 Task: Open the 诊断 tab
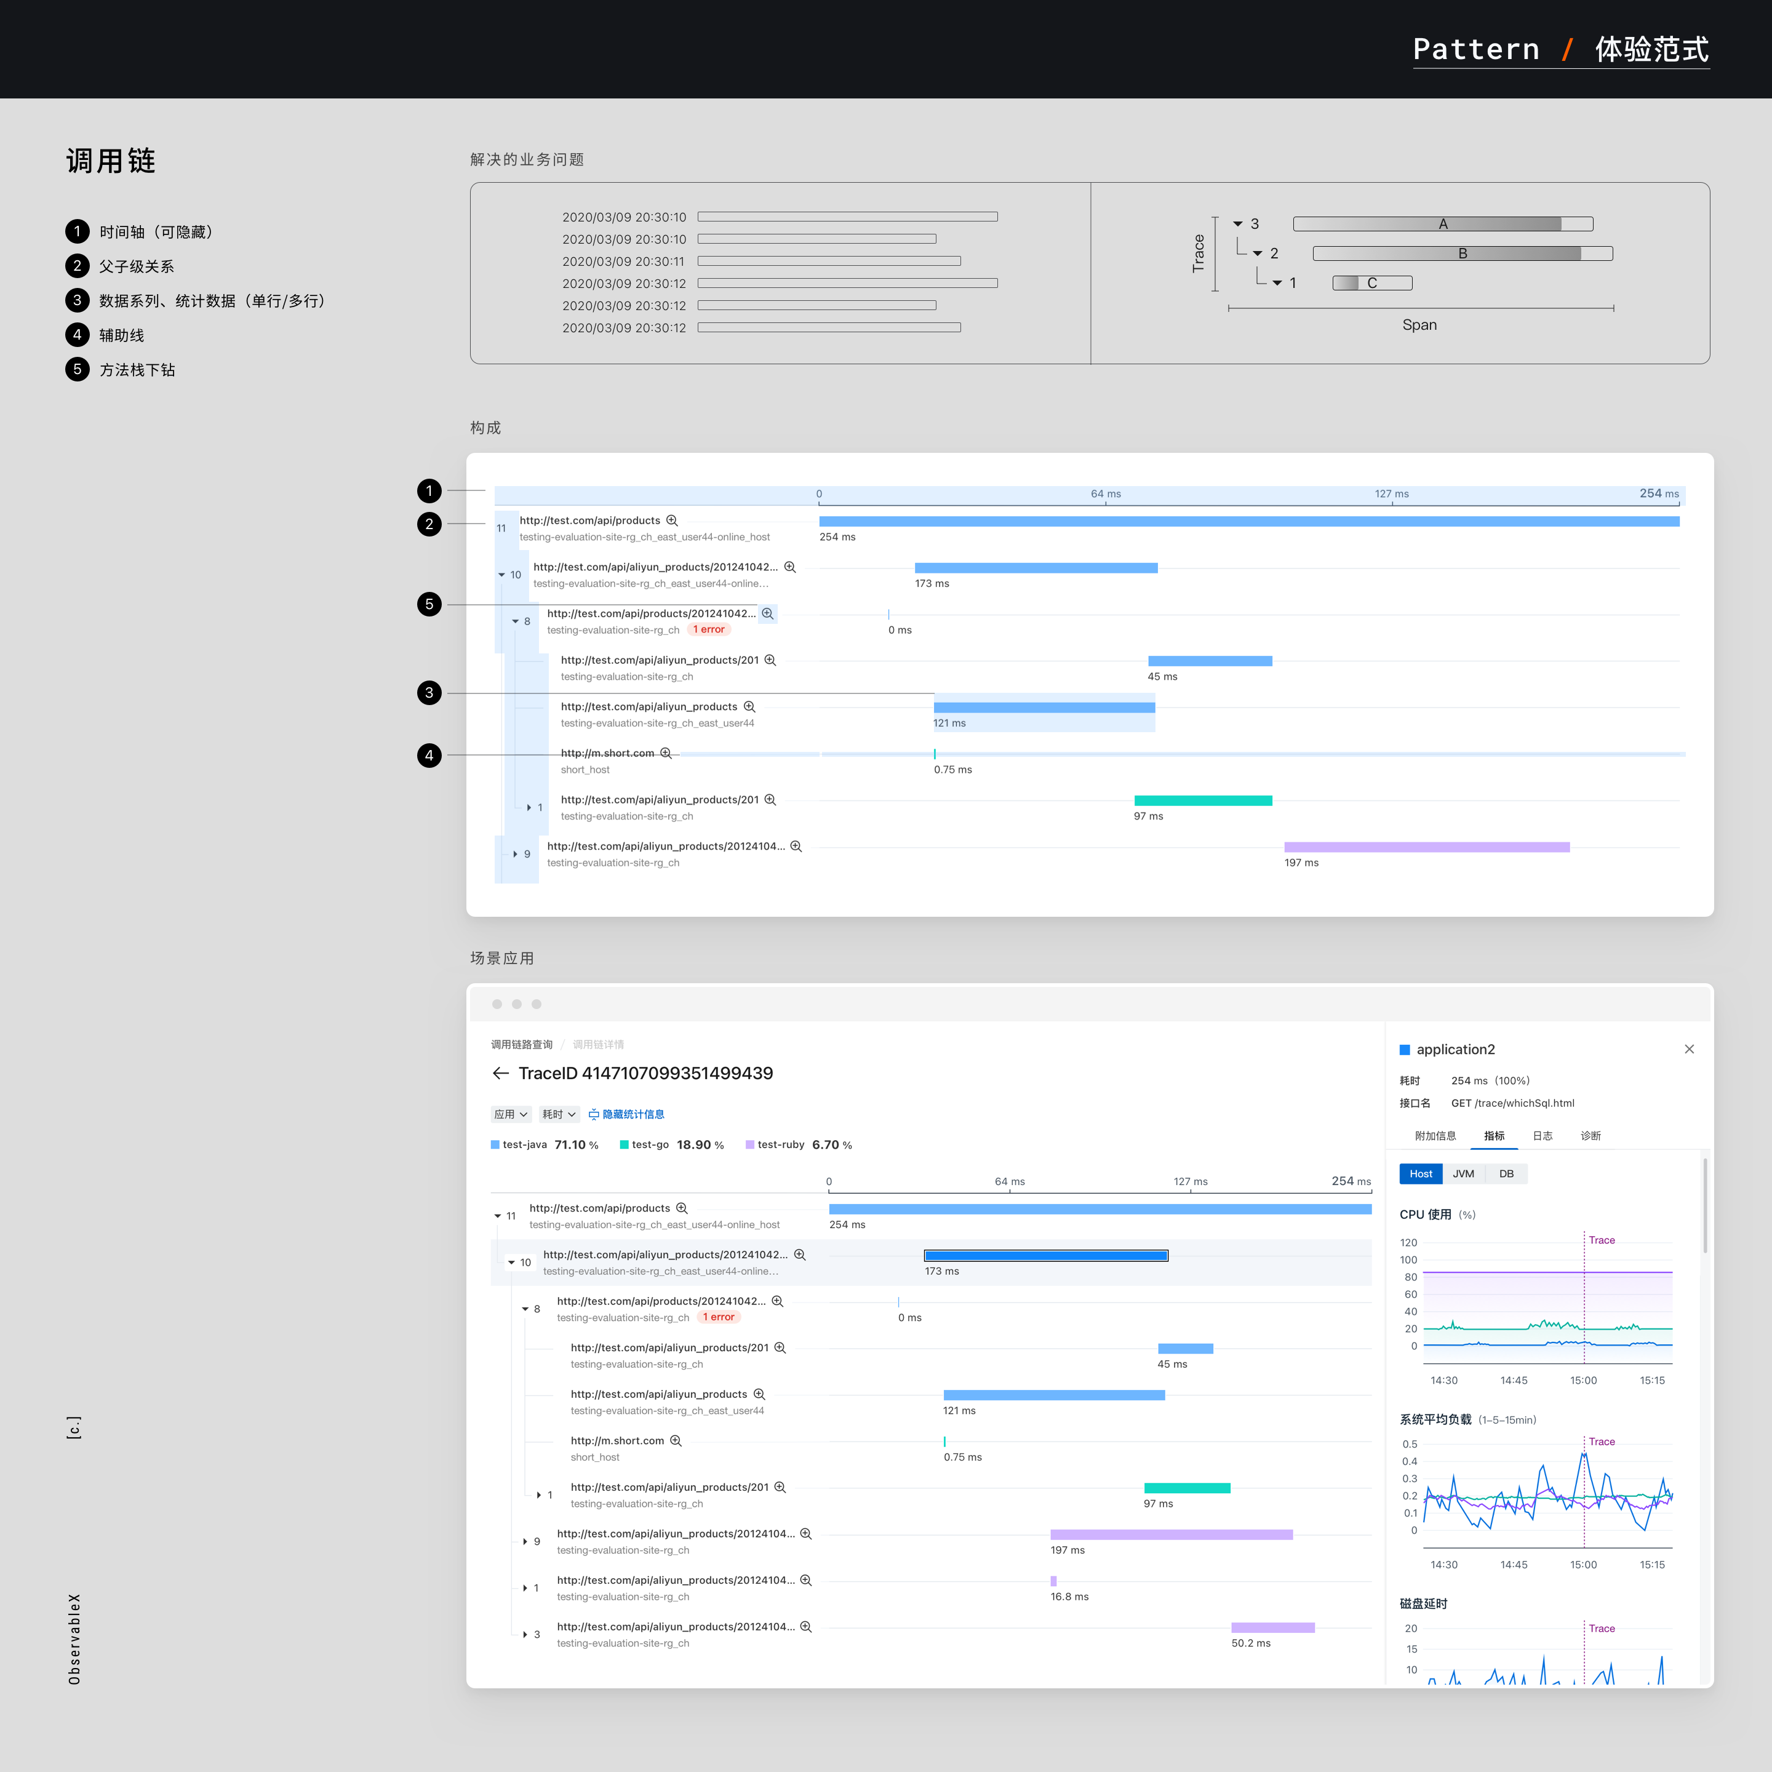pos(1590,1135)
